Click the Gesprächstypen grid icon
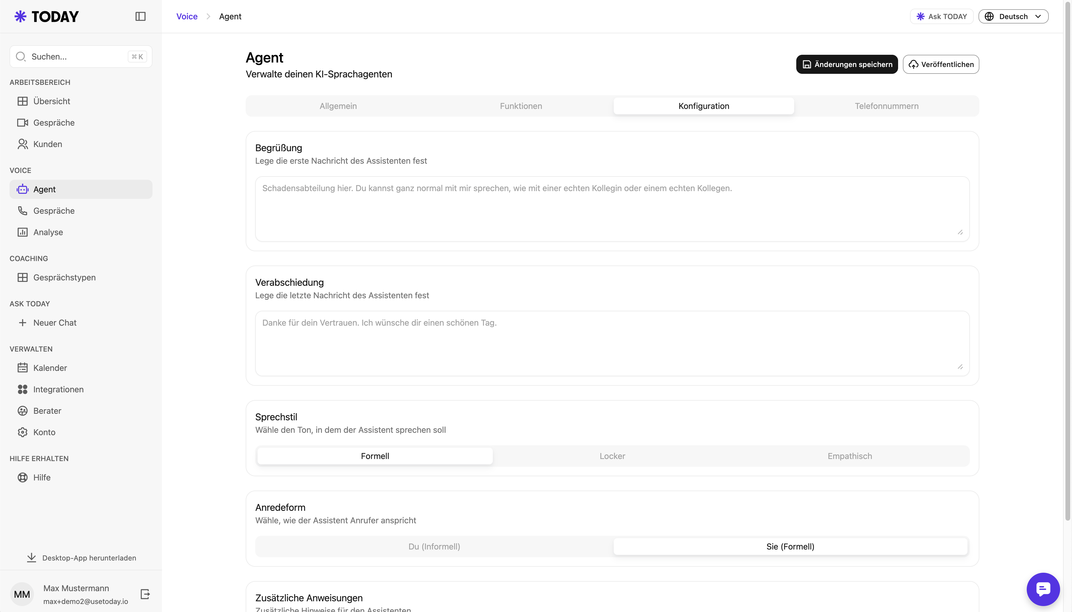The height and width of the screenshot is (612, 1072). tap(23, 277)
